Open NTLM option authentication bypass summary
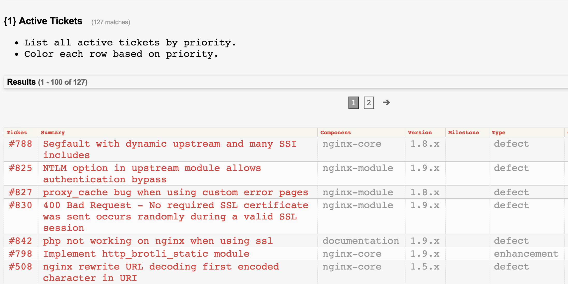 tap(152, 168)
